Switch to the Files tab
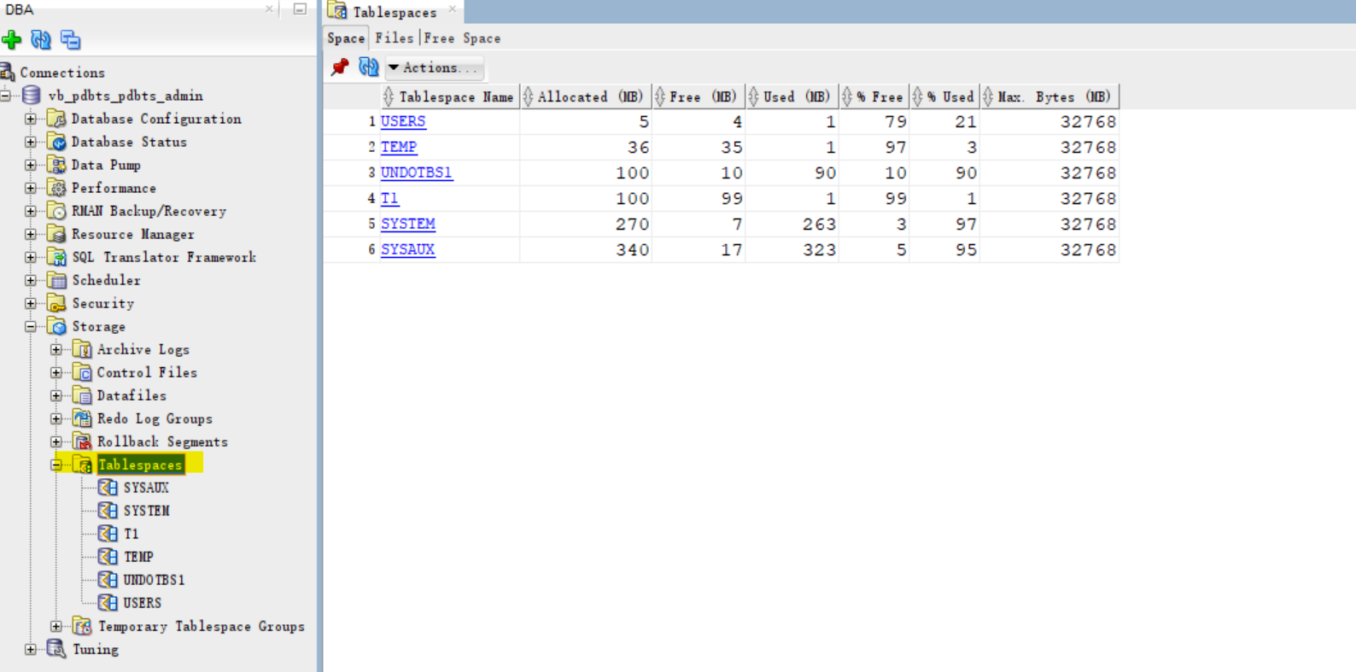The width and height of the screenshot is (1356, 672). coord(394,38)
